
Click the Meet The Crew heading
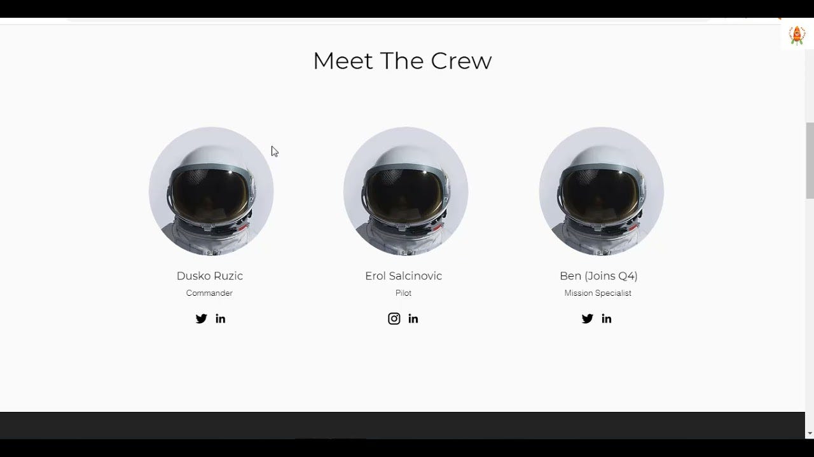tap(403, 61)
